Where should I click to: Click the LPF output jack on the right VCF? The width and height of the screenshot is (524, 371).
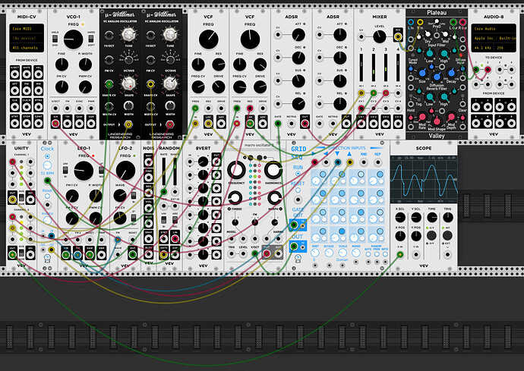coord(250,124)
